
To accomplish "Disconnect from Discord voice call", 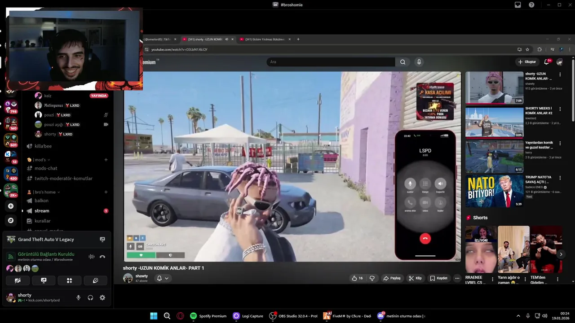I will pyautogui.click(x=102, y=257).
